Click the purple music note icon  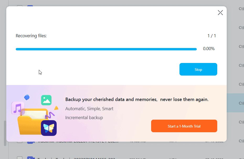tap(18, 108)
